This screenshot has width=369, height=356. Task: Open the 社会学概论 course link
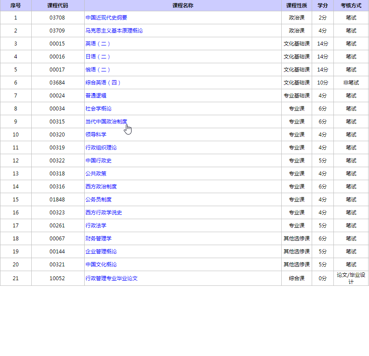pos(99,109)
